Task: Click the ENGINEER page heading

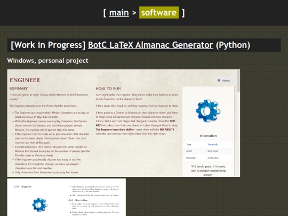Action: tap(25, 80)
